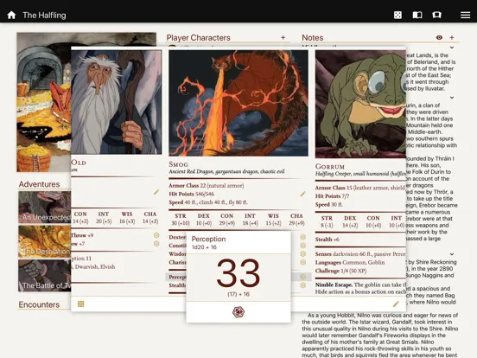Select the Gorrum creature portrait

pyautogui.click(x=360, y=104)
